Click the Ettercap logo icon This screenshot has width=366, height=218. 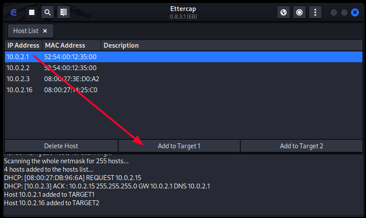point(13,12)
